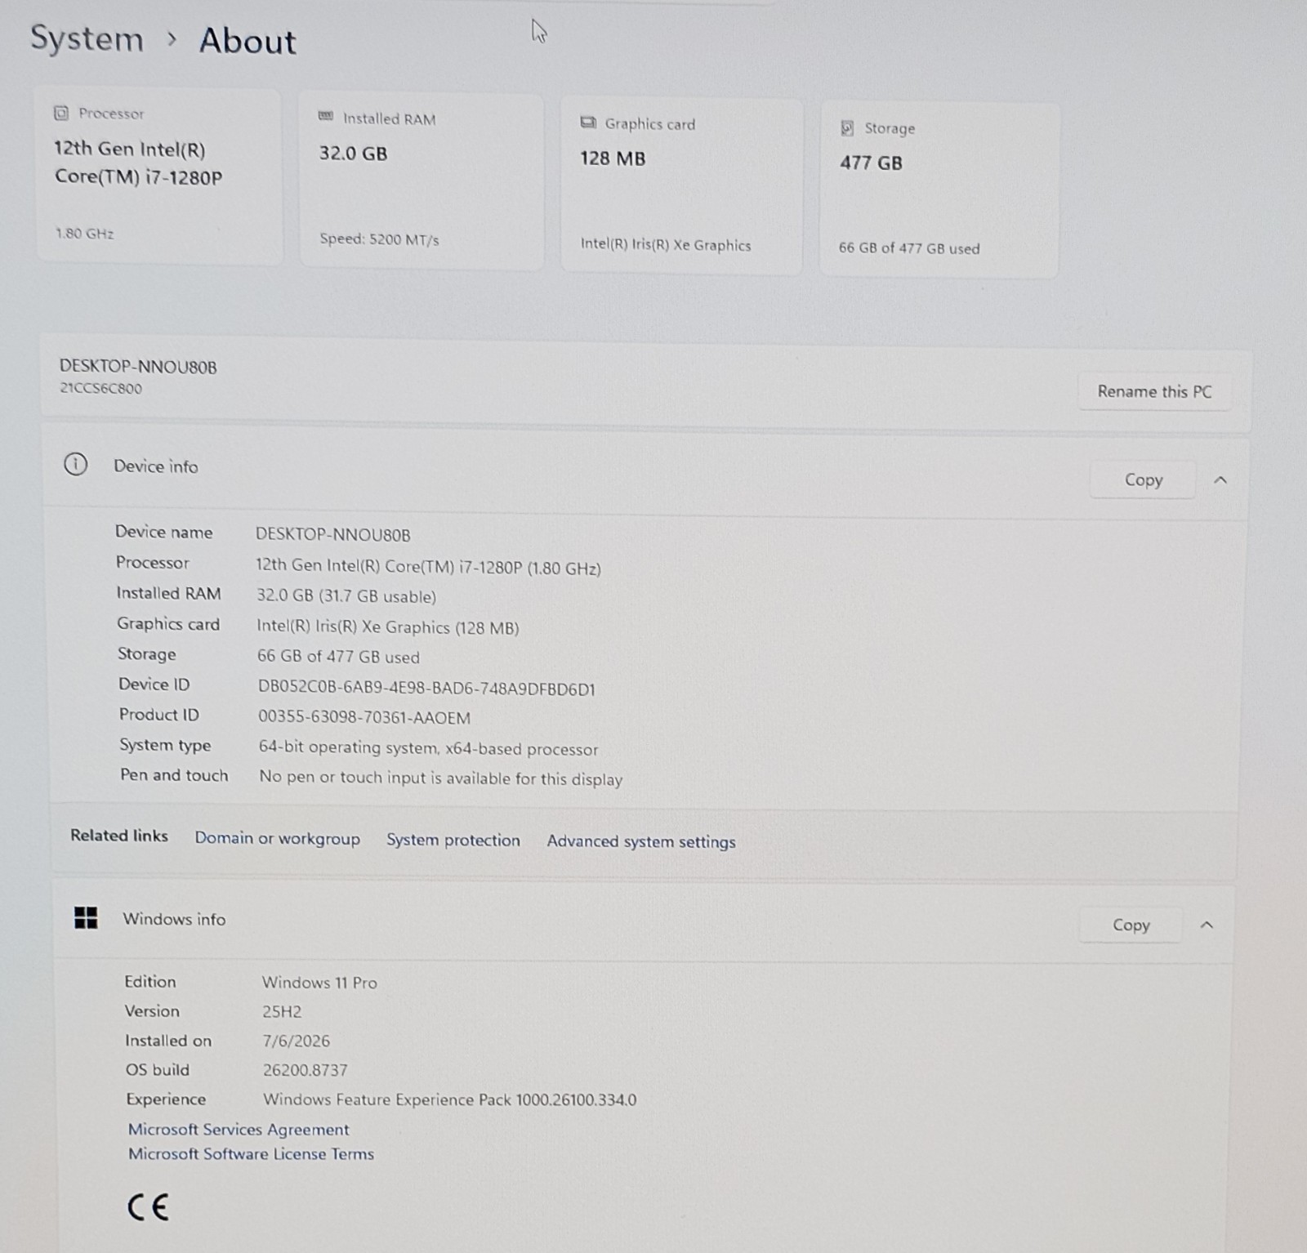The image size is (1307, 1253).
Task: Click Speed: 5200 MT/s text
Action: [379, 239]
